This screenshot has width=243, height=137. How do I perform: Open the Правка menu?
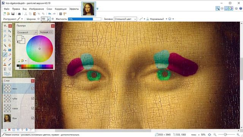pos(16,9)
